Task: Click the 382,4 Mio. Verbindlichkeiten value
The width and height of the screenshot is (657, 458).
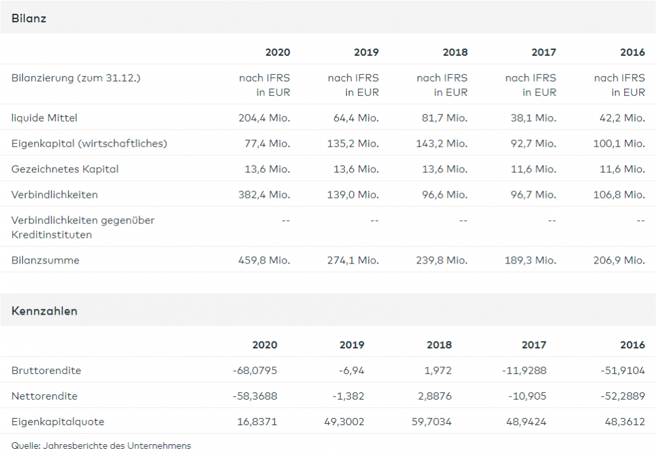Action: 264,195
